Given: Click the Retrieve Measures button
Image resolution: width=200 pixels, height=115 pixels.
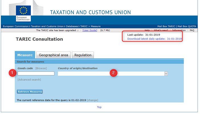Looking at the screenshot, I should click(30, 92).
